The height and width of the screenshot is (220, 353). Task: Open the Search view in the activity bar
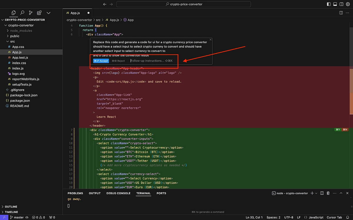tap(22, 13)
